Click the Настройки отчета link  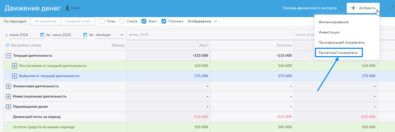coord(26,45)
